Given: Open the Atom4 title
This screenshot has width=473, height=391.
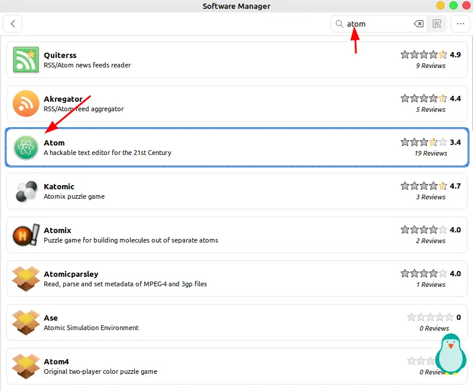Looking at the screenshot, I should click(56, 361).
